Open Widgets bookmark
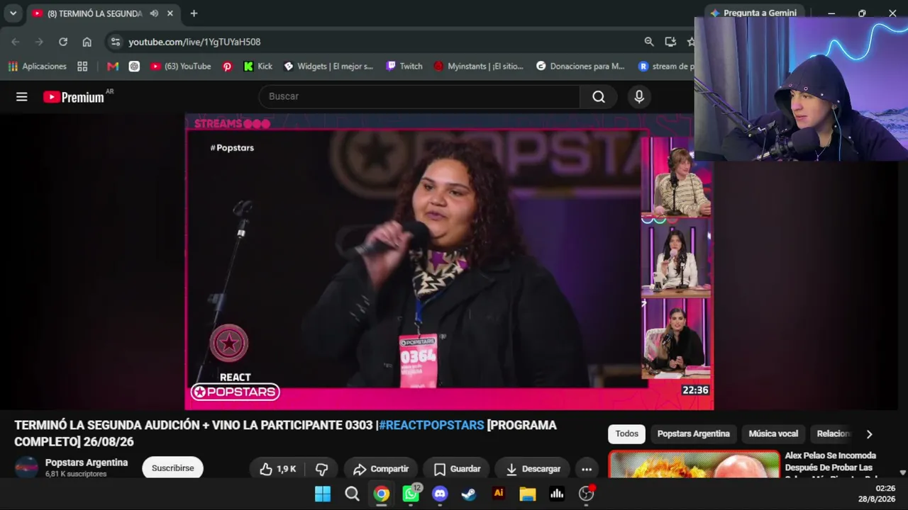 click(328, 66)
